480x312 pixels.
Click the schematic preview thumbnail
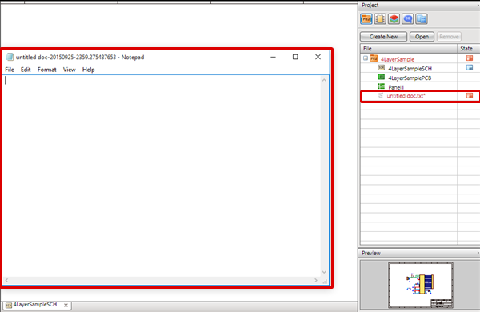(x=421, y=285)
